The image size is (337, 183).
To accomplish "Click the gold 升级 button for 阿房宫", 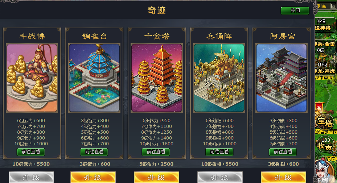I will coord(283,178).
